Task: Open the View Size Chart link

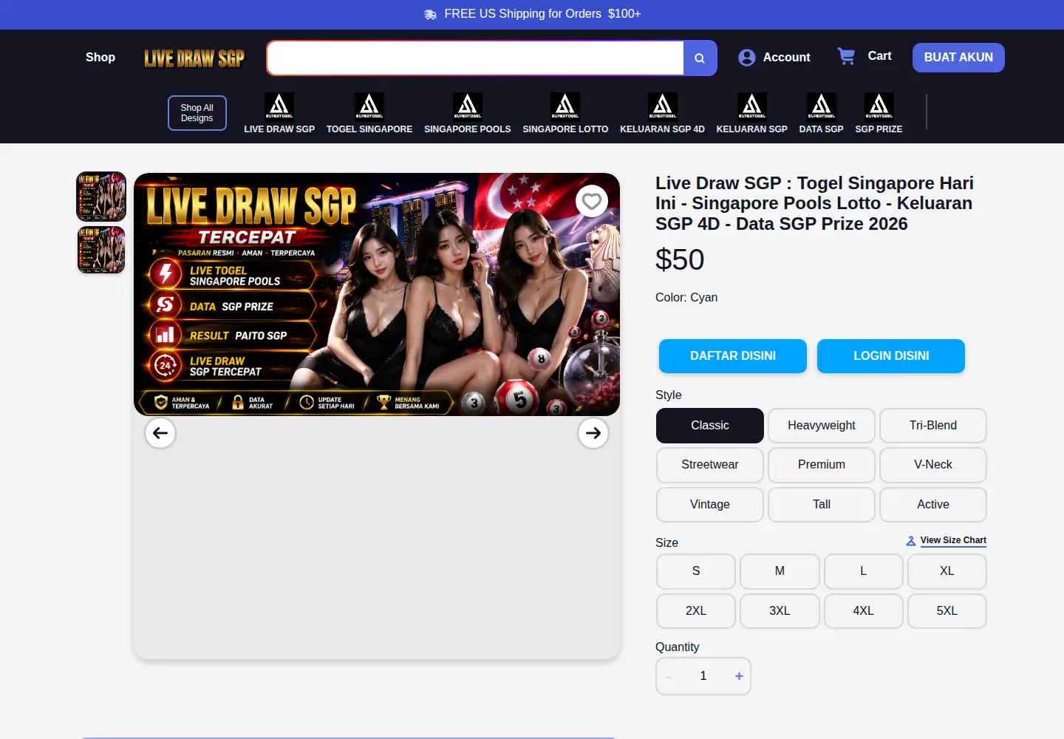Action: [x=953, y=541]
